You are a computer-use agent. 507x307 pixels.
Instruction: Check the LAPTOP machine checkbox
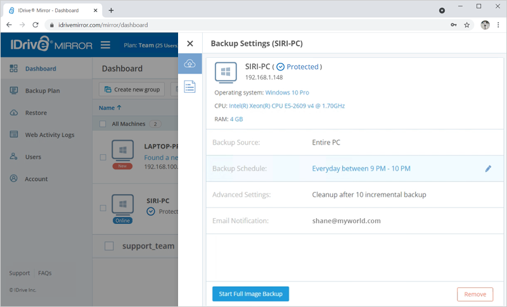tap(103, 157)
